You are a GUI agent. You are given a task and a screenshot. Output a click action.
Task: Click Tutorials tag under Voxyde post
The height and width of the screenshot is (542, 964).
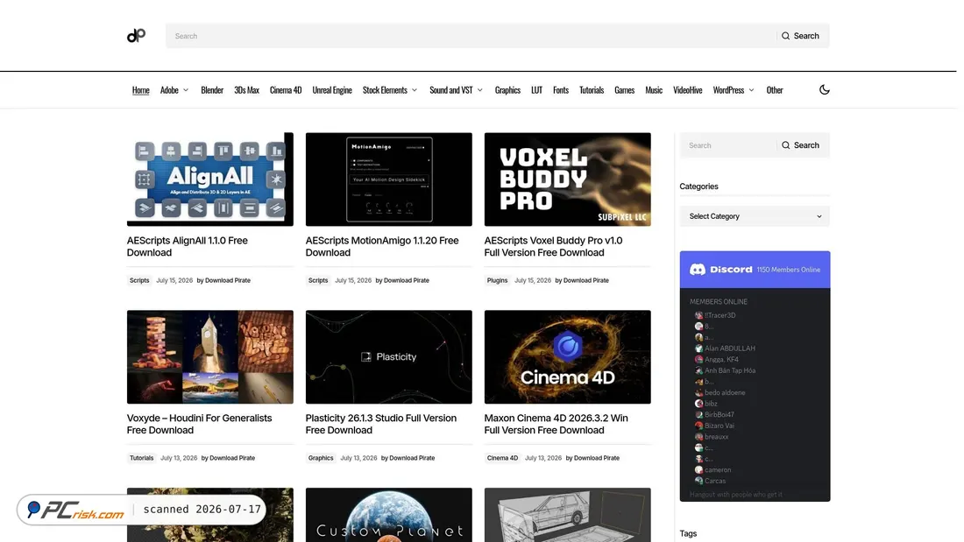141,458
